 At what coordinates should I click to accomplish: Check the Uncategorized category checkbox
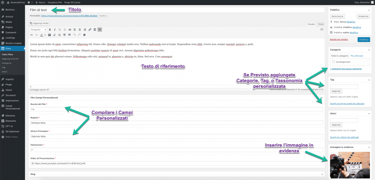333,62
